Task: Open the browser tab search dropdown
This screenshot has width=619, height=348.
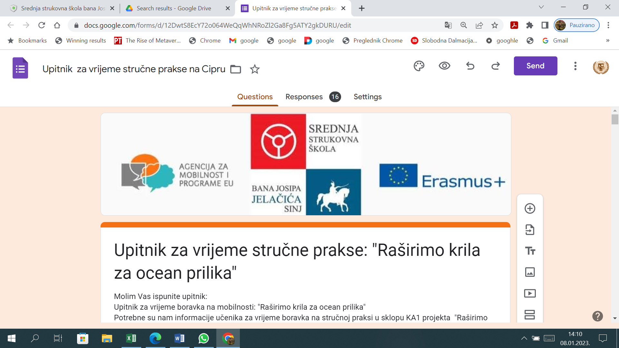Action: (x=541, y=7)
